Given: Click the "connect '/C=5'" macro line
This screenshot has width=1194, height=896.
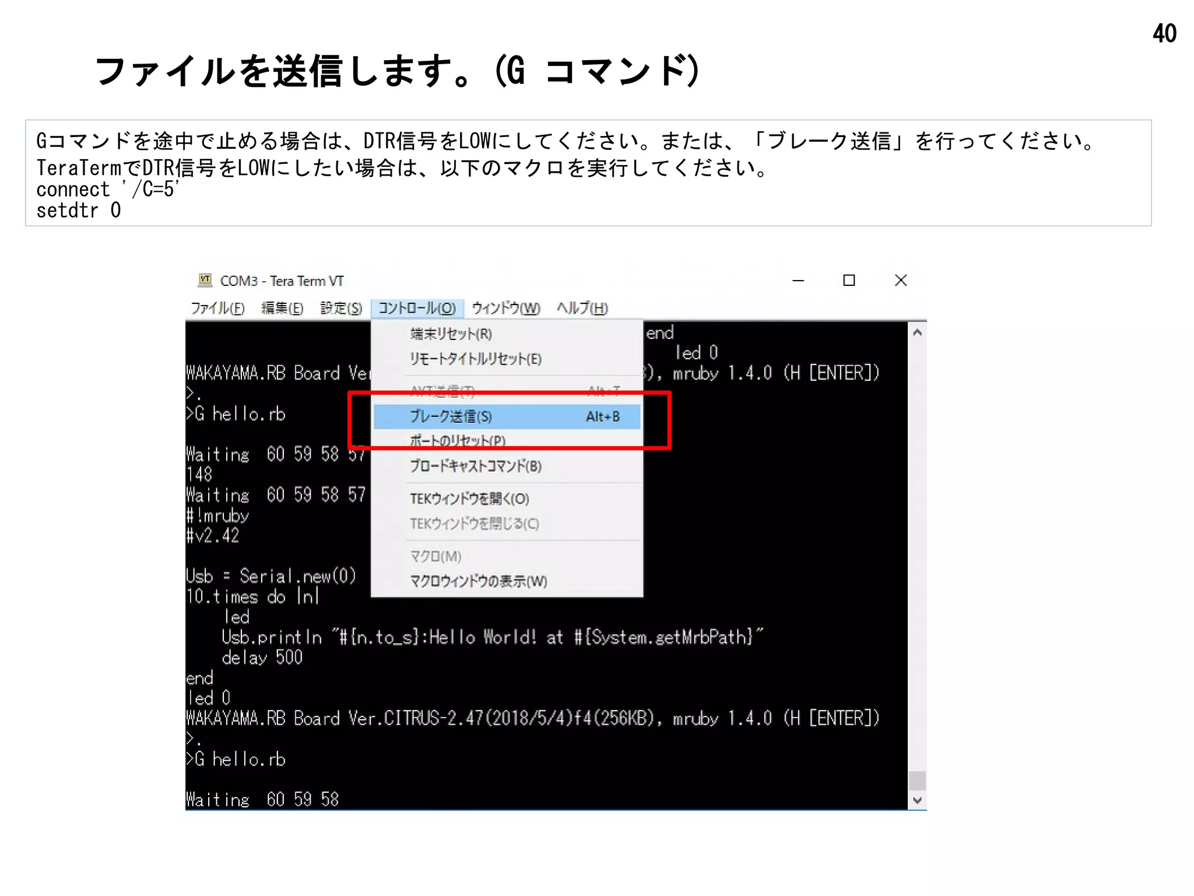Looking at the screenshot, I should coord(108,189).
